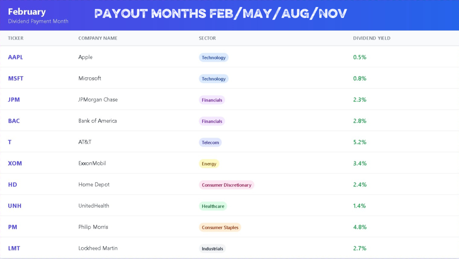Open the JPM ticker link
459x259 pixels.
(14, 100)
